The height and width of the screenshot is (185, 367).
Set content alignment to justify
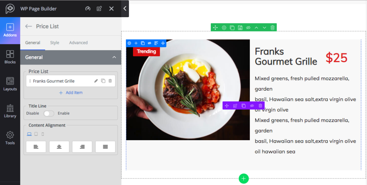[x=105, y=147]
